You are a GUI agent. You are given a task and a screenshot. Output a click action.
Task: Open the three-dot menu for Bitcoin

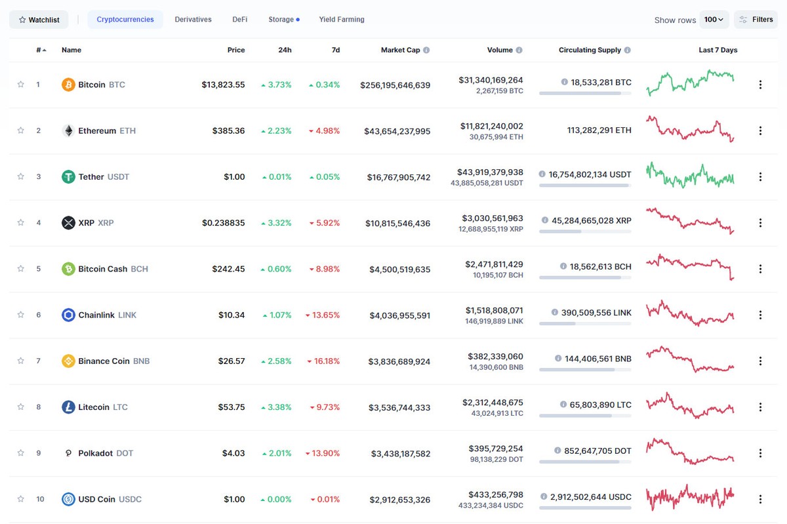click(760, 84)
